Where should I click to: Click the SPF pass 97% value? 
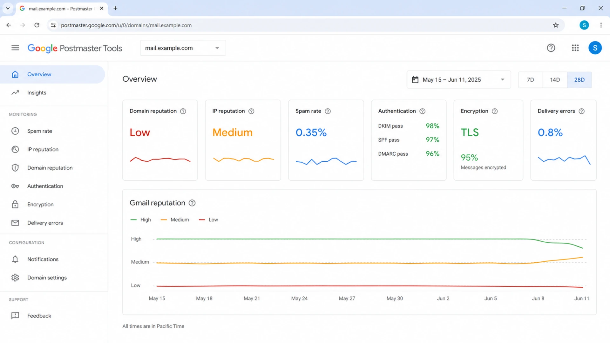pyautogui.click(x=432, y=140)
